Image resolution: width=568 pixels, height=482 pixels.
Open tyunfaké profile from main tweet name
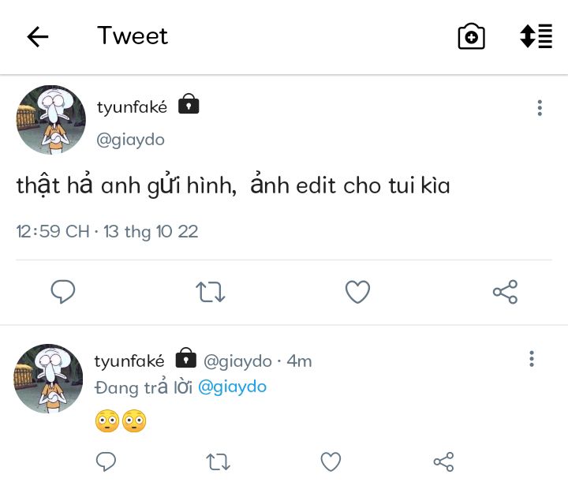point(132,107)
